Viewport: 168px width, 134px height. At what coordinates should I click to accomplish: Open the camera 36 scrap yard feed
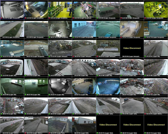(12, 105)
